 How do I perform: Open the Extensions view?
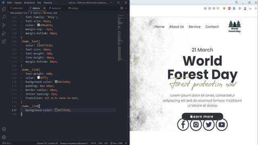[4, 41]
